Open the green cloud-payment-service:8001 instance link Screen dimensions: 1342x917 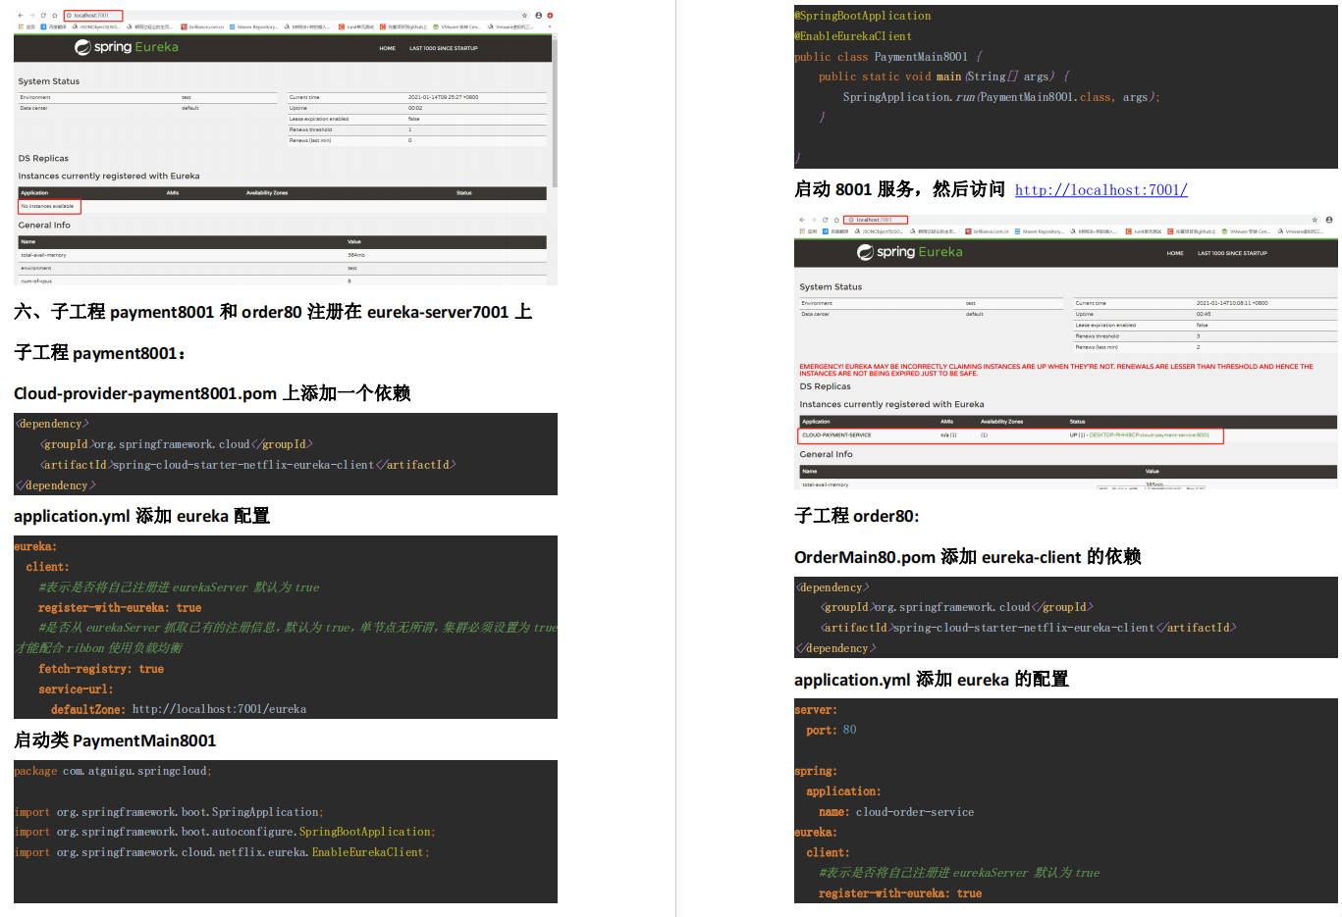[1149, 434]
